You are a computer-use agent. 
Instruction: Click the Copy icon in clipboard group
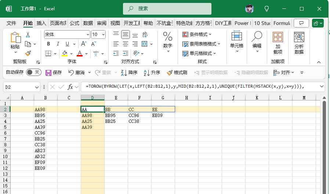pos(28,44)
